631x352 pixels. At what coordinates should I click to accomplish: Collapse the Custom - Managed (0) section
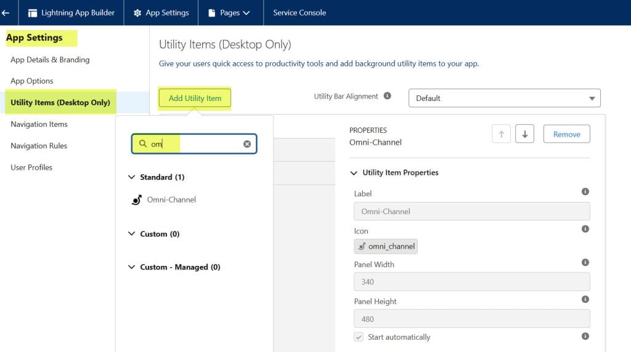[132, 267]
